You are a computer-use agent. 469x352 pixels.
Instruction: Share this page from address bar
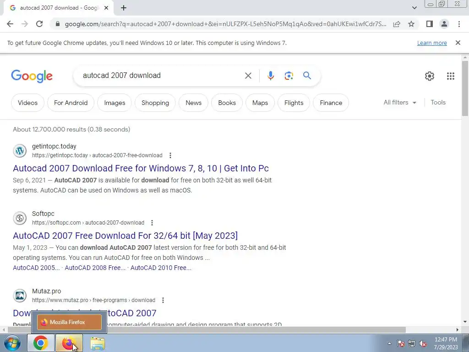click(397, 24)
